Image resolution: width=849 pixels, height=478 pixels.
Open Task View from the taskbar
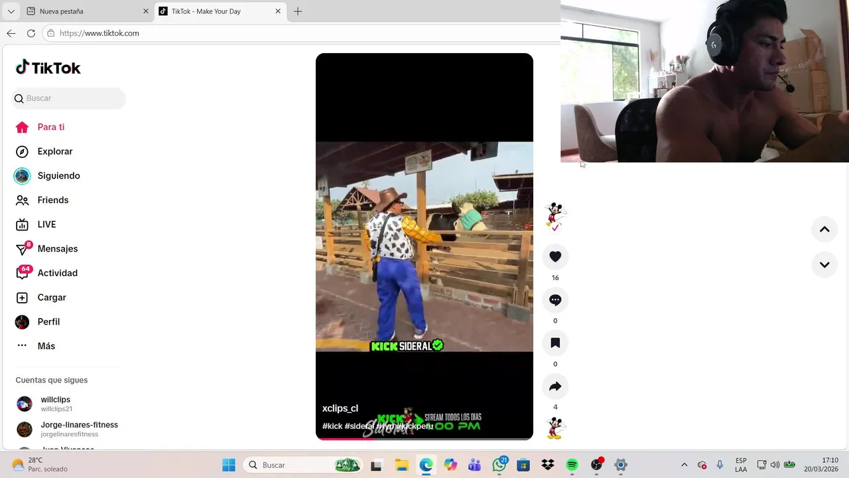tap(377, 465)
